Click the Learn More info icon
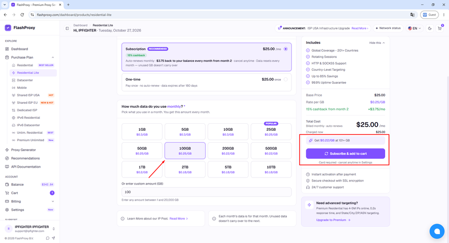This screenshot has width=449, height=243. pyautogui.click(x=123, y=219)
